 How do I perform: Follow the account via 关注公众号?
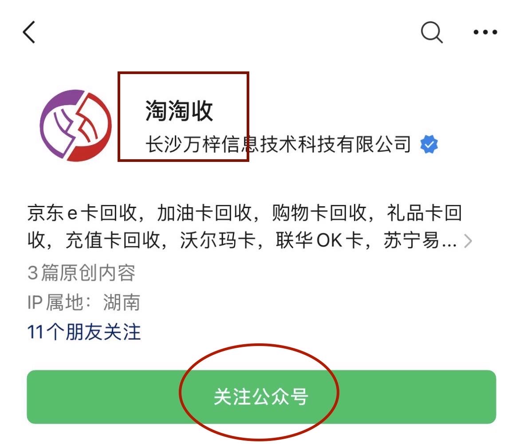pos(262,397)
